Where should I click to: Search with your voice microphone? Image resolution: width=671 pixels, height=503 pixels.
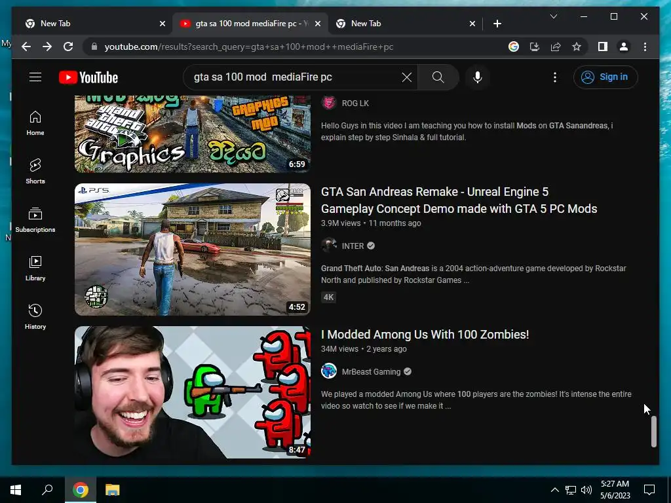tap(478, 77)
